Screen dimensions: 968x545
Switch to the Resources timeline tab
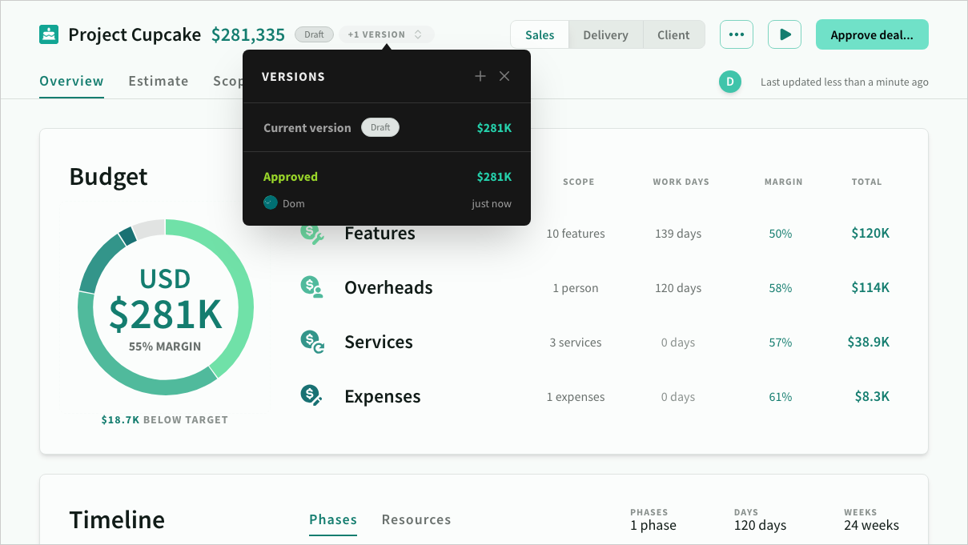(416, 519)
